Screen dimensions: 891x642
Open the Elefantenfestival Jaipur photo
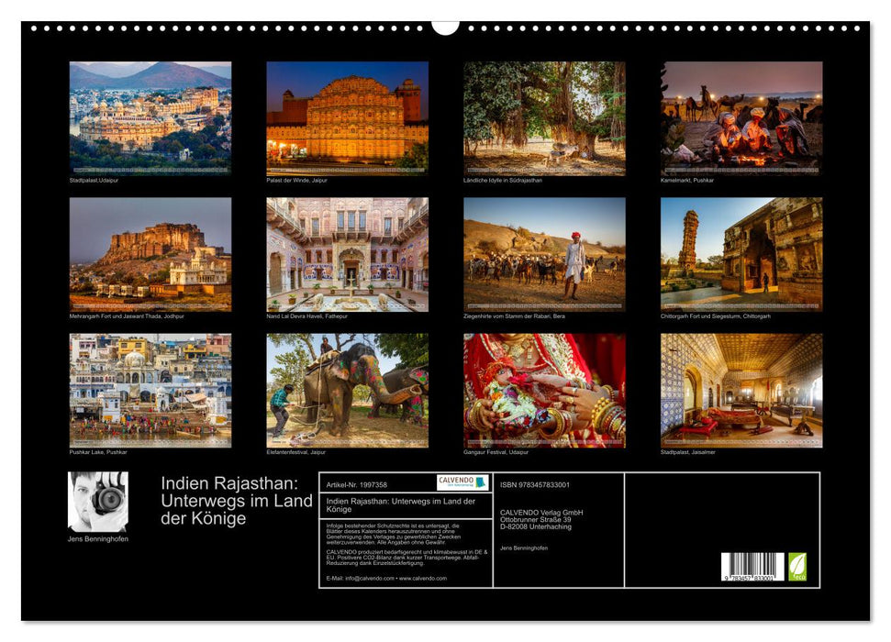(340, 393)
